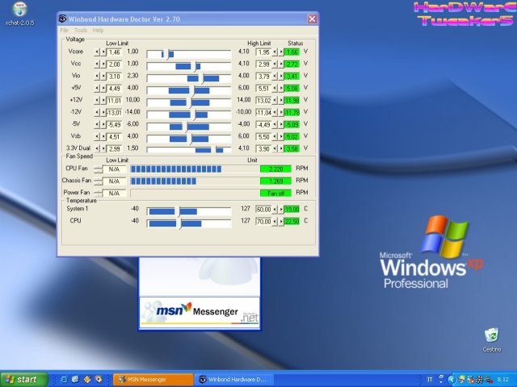Image resolution: width=517 pixels, height=387 pixels.
Task: Increase the 3.3V Dual low limit with the right arrow
Action: tap(103, 148)
